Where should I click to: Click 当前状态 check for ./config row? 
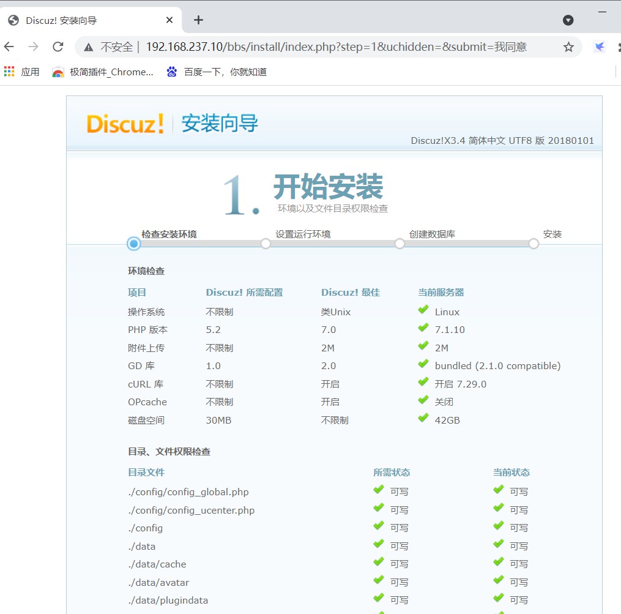[499, 526]
